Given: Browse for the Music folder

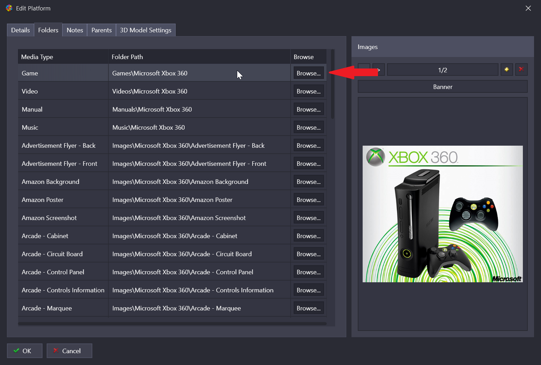Looking at the screenshot, I should [309, 127].
